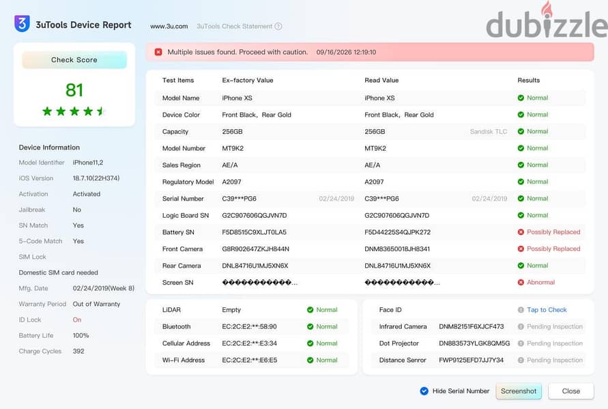Click the Screenshot button
The height and width of the screenshot is (409, 608).
(519, 391)
